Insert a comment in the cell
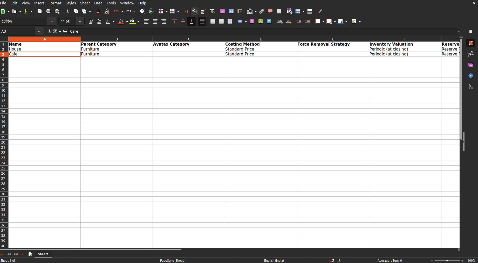 [270, 11]
